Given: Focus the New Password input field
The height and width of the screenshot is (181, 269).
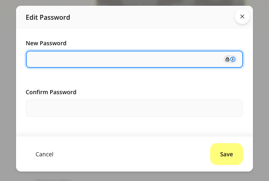Looking at the screenshot, I should point(123,59).
